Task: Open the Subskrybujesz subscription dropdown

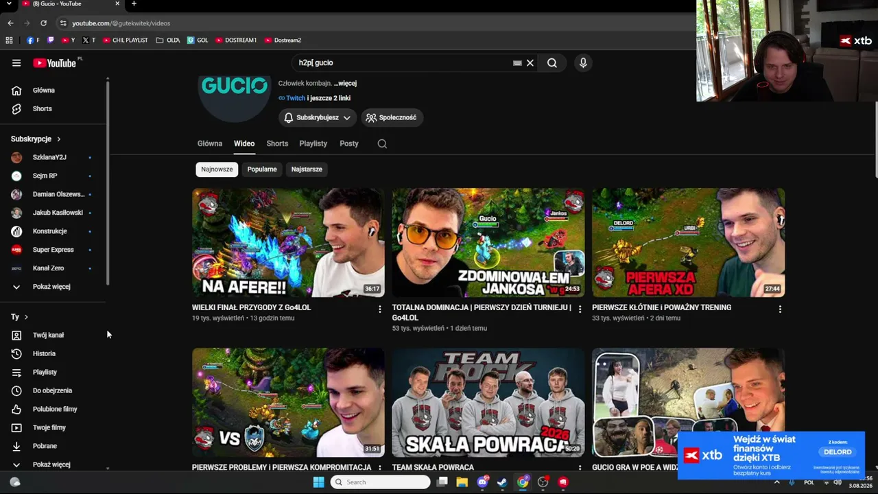Action: pos(318,118)
